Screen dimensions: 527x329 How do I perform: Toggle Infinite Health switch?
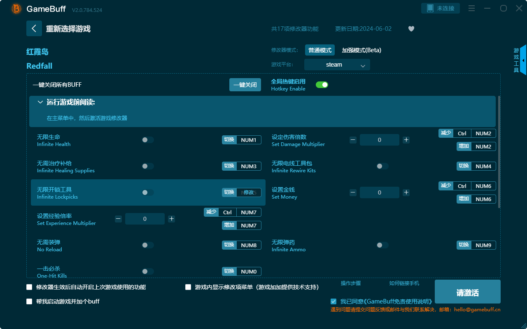148,140
